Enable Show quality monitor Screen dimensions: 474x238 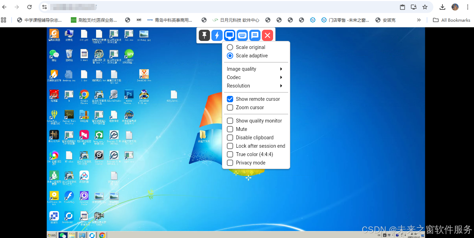230,121
